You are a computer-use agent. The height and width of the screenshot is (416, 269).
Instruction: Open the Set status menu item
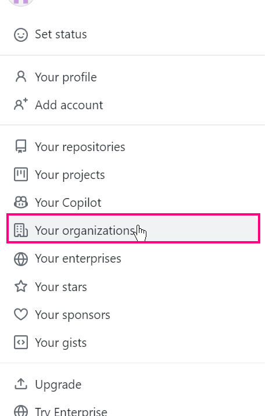click(x=132, y=35)
